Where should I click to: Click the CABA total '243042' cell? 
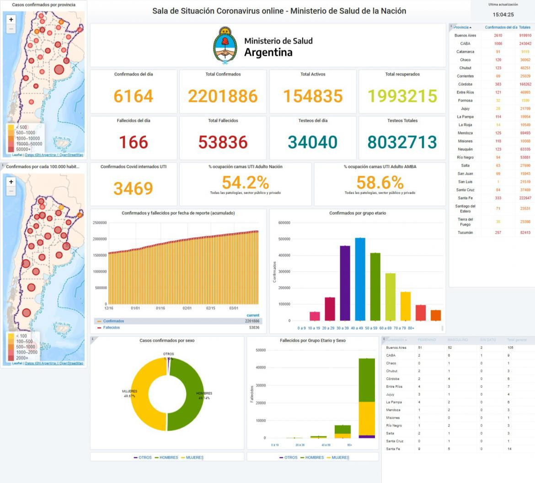(x=525, y=44)
